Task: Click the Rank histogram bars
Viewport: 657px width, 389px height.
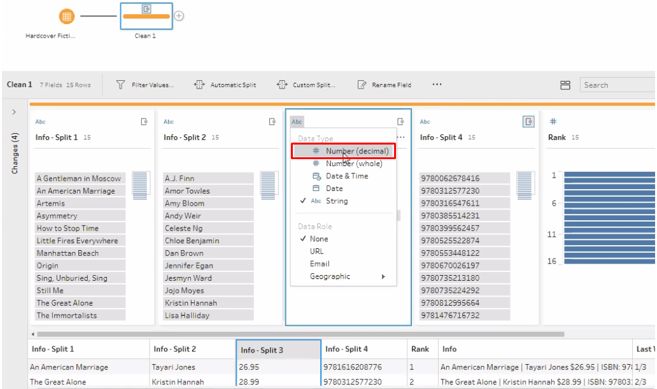Action: [609, 218]
